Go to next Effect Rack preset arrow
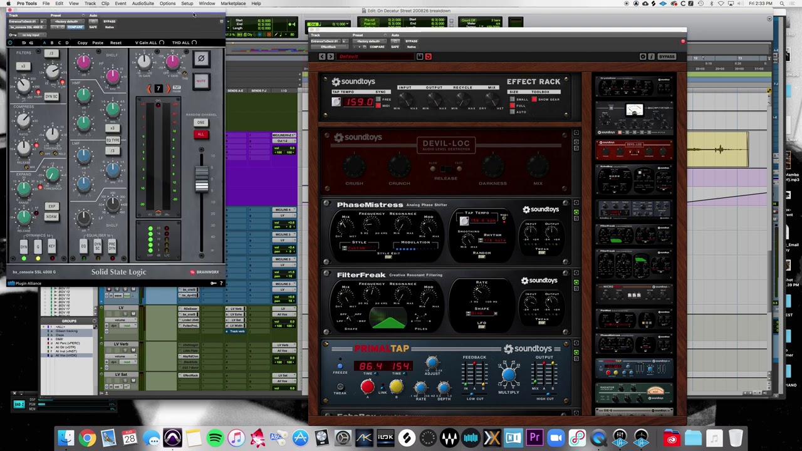The height and width of the screenshot is (451, 802). pos(330,56)
